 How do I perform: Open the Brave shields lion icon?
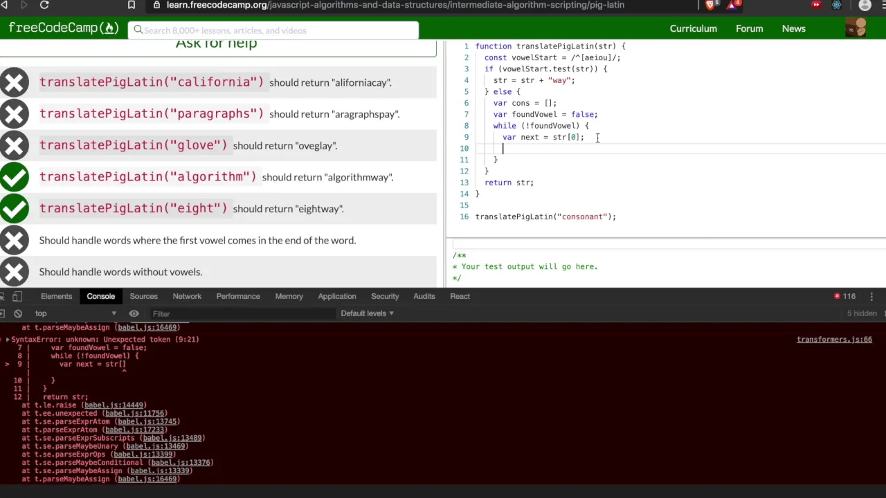(710, 5)
